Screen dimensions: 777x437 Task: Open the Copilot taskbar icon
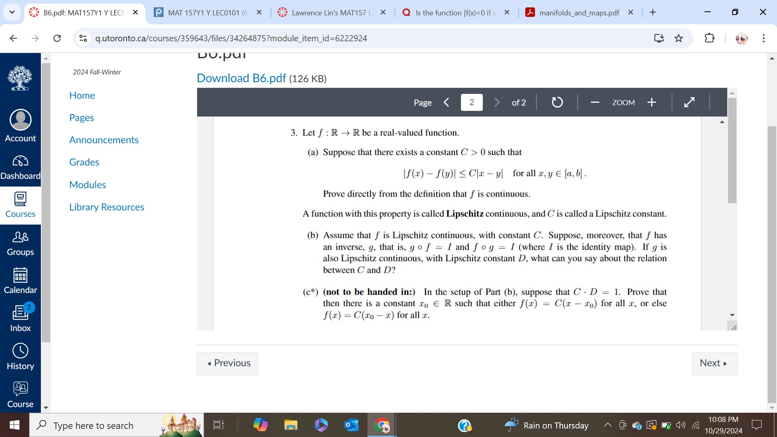[x=260, y=425]
